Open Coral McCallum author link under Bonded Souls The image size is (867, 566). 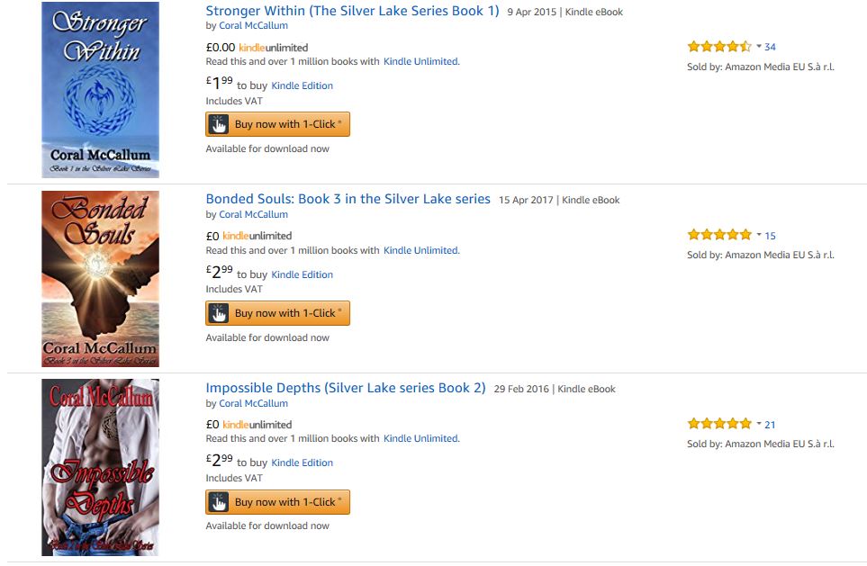point(253,215)
